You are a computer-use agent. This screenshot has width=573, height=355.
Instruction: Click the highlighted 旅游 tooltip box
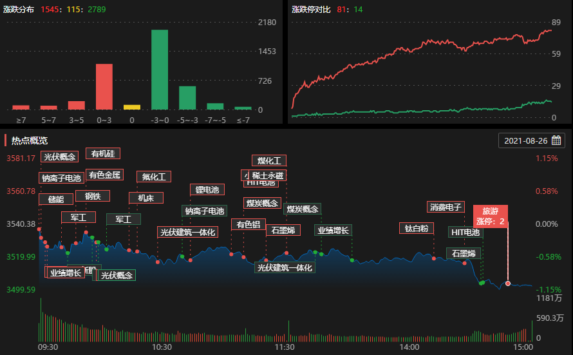[x=491, y=216]
